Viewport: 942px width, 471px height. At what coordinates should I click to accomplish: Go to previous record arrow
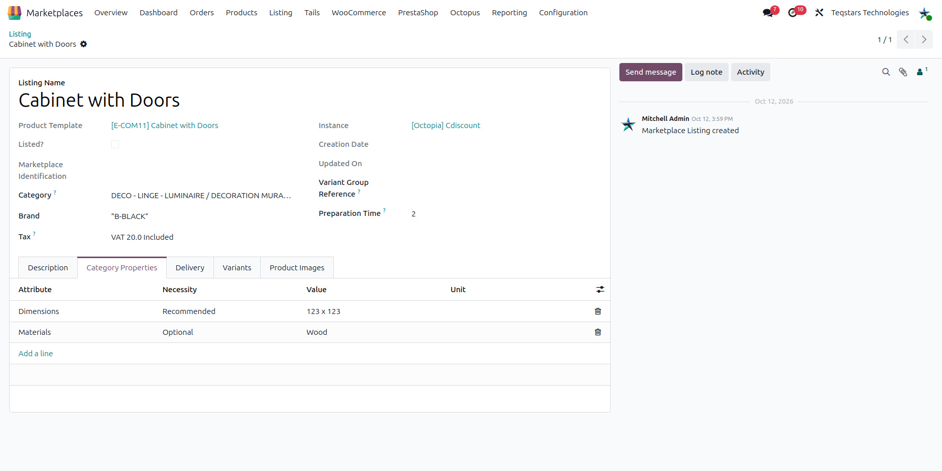[x=906, y=40]
